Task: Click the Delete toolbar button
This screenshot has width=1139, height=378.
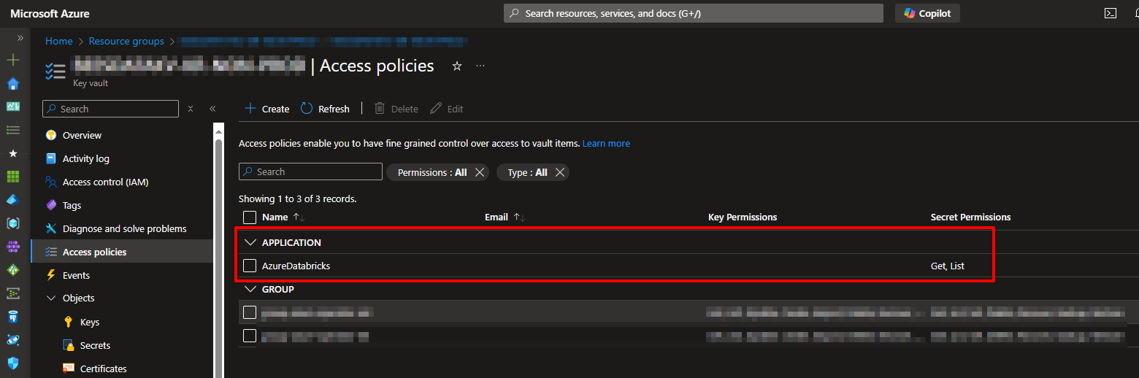Action: [x=396, y=109]
